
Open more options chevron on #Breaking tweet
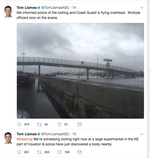[141, 134]
